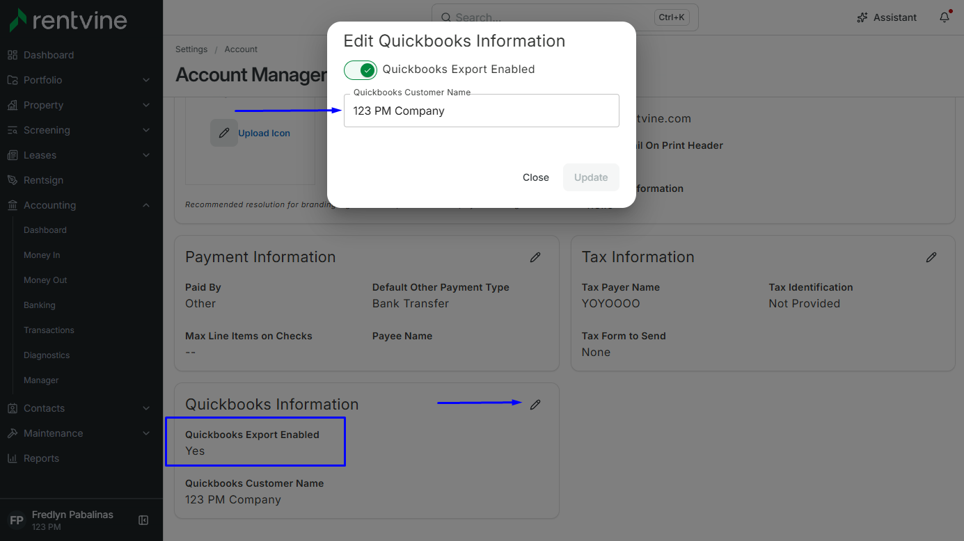Click the Ctrl+K shortcut badge
Viewport: 964px width, 541px height.
pyautogui.click(x=672, y=17)
